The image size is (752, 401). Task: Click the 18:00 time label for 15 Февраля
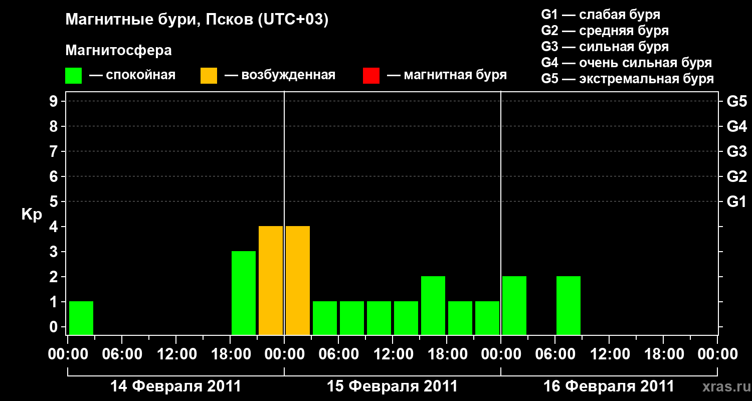[x=447, y=354]
